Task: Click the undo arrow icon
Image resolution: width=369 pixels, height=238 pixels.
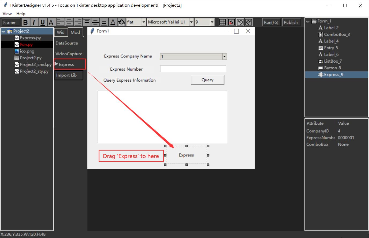Action: pyautogui.click(x=240, y=22)
